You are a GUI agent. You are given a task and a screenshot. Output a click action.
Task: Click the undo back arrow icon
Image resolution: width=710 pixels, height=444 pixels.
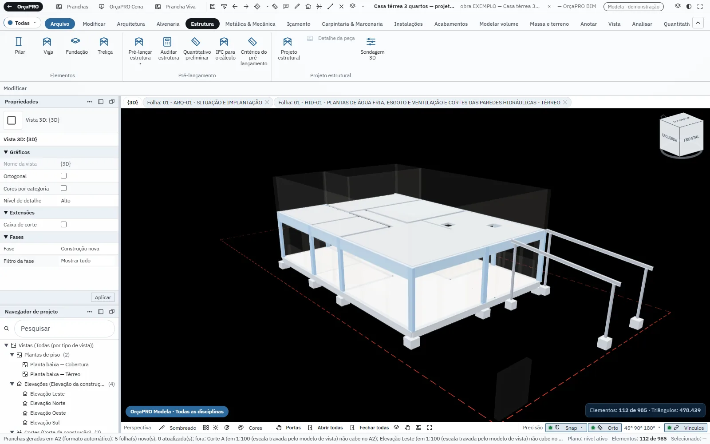pyautogui.click(x=235, y=7)
